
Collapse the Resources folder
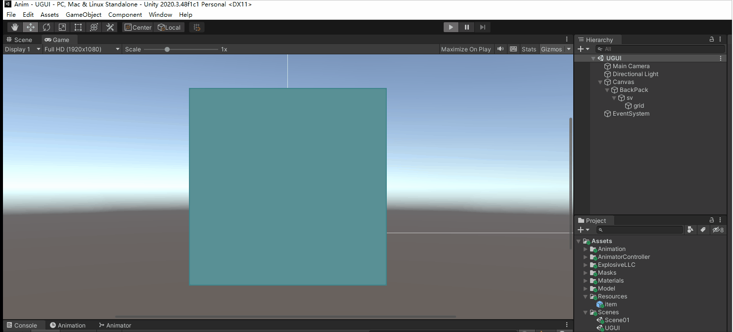click(x=586, y=296)
